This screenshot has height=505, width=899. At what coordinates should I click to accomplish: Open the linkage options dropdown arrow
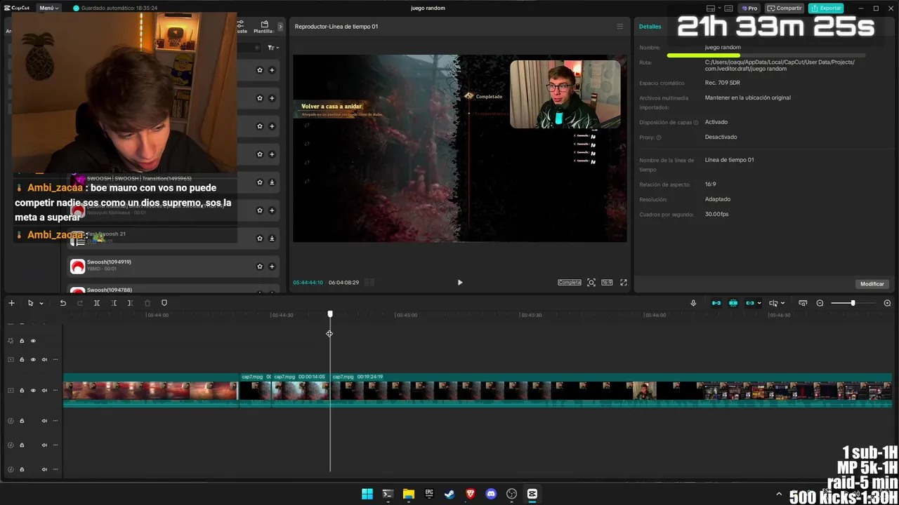click(759, 304)
